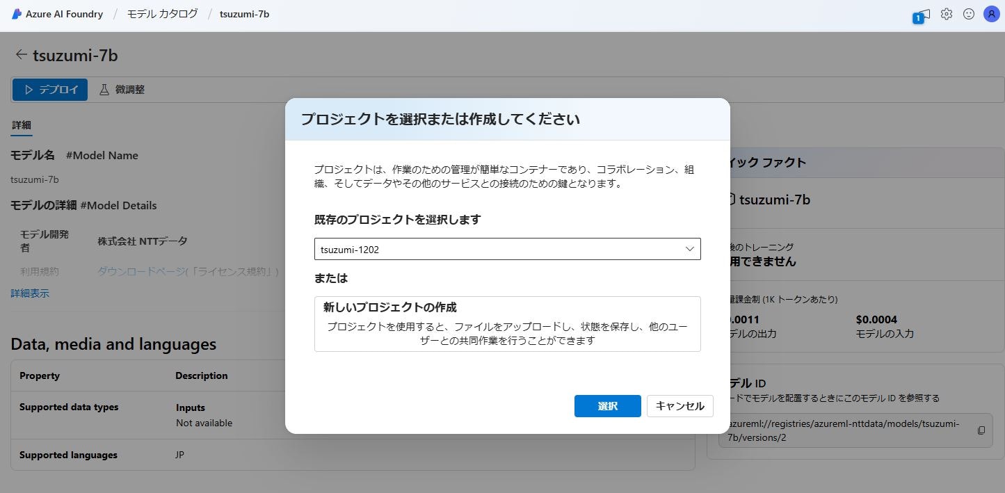
Task: Click the JP language value
Action: coord(180,455)
